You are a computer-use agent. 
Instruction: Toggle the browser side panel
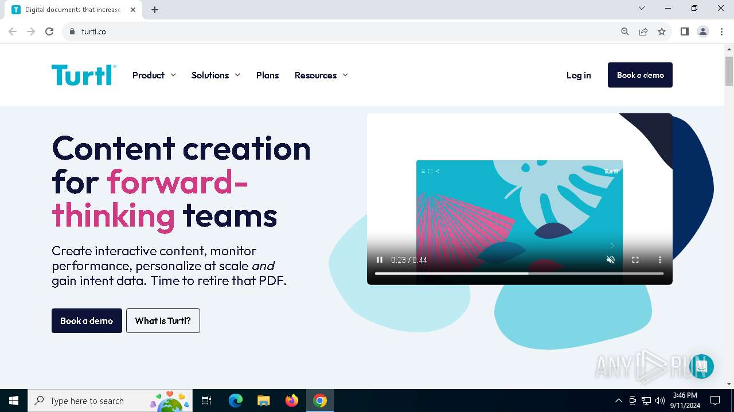pos(684,31)
